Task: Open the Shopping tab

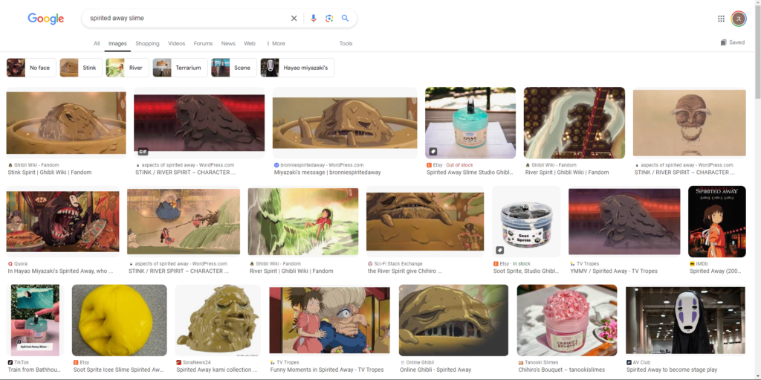Action: (147, 43)
